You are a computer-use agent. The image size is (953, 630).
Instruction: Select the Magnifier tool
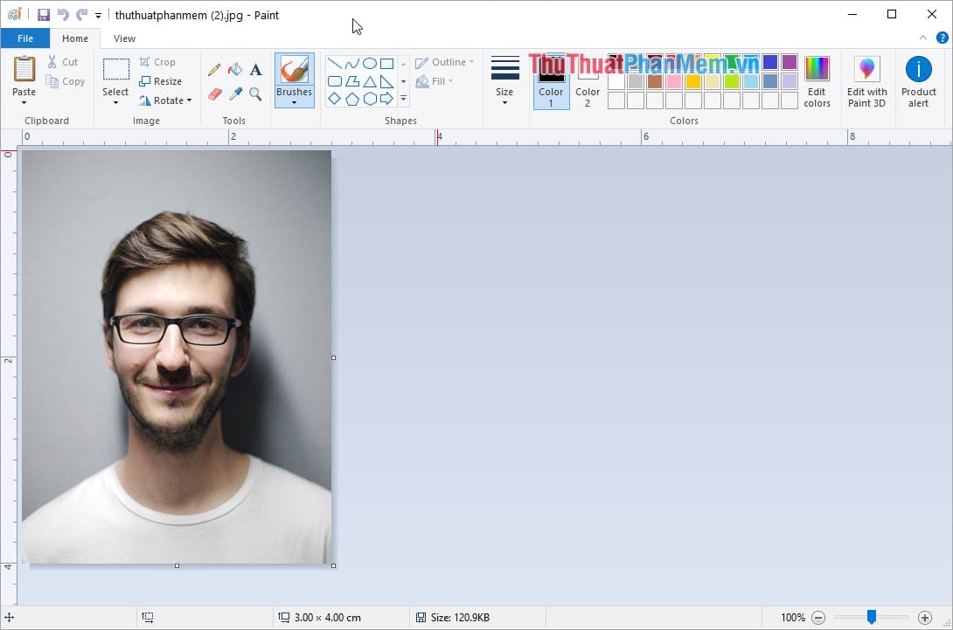255,93
